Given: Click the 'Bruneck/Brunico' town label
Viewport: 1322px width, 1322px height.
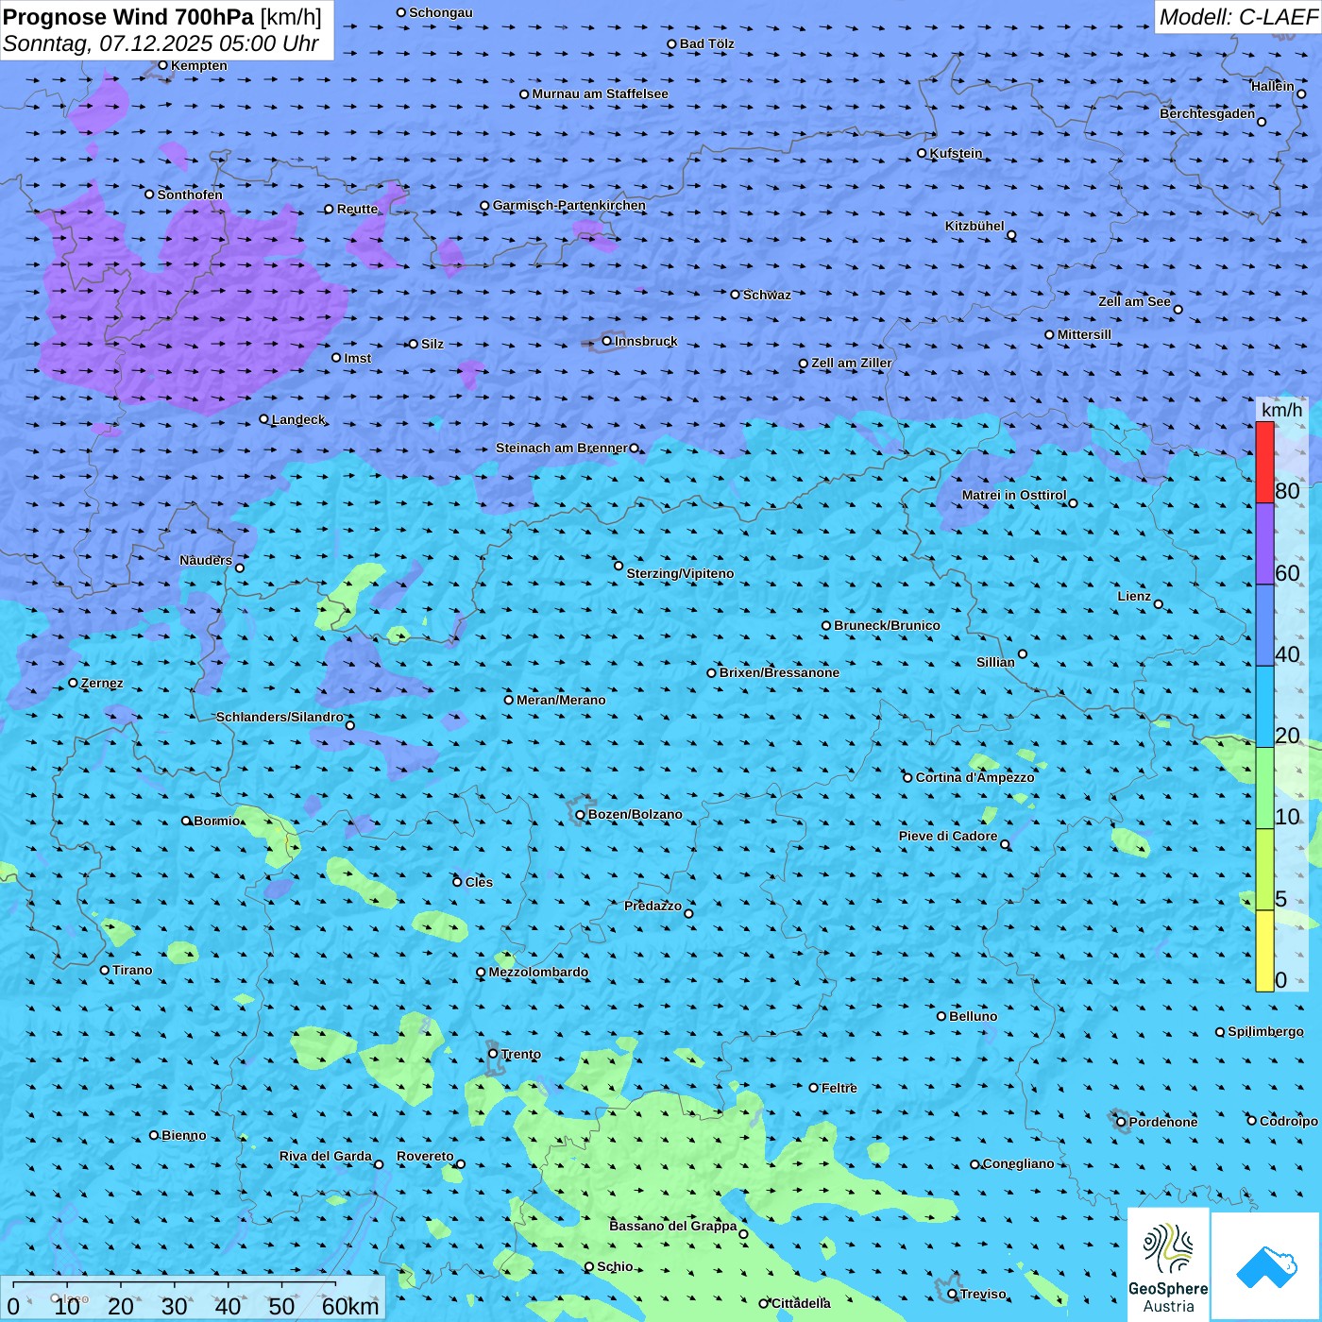Looking at the screenshot, I should click(887, 625).
